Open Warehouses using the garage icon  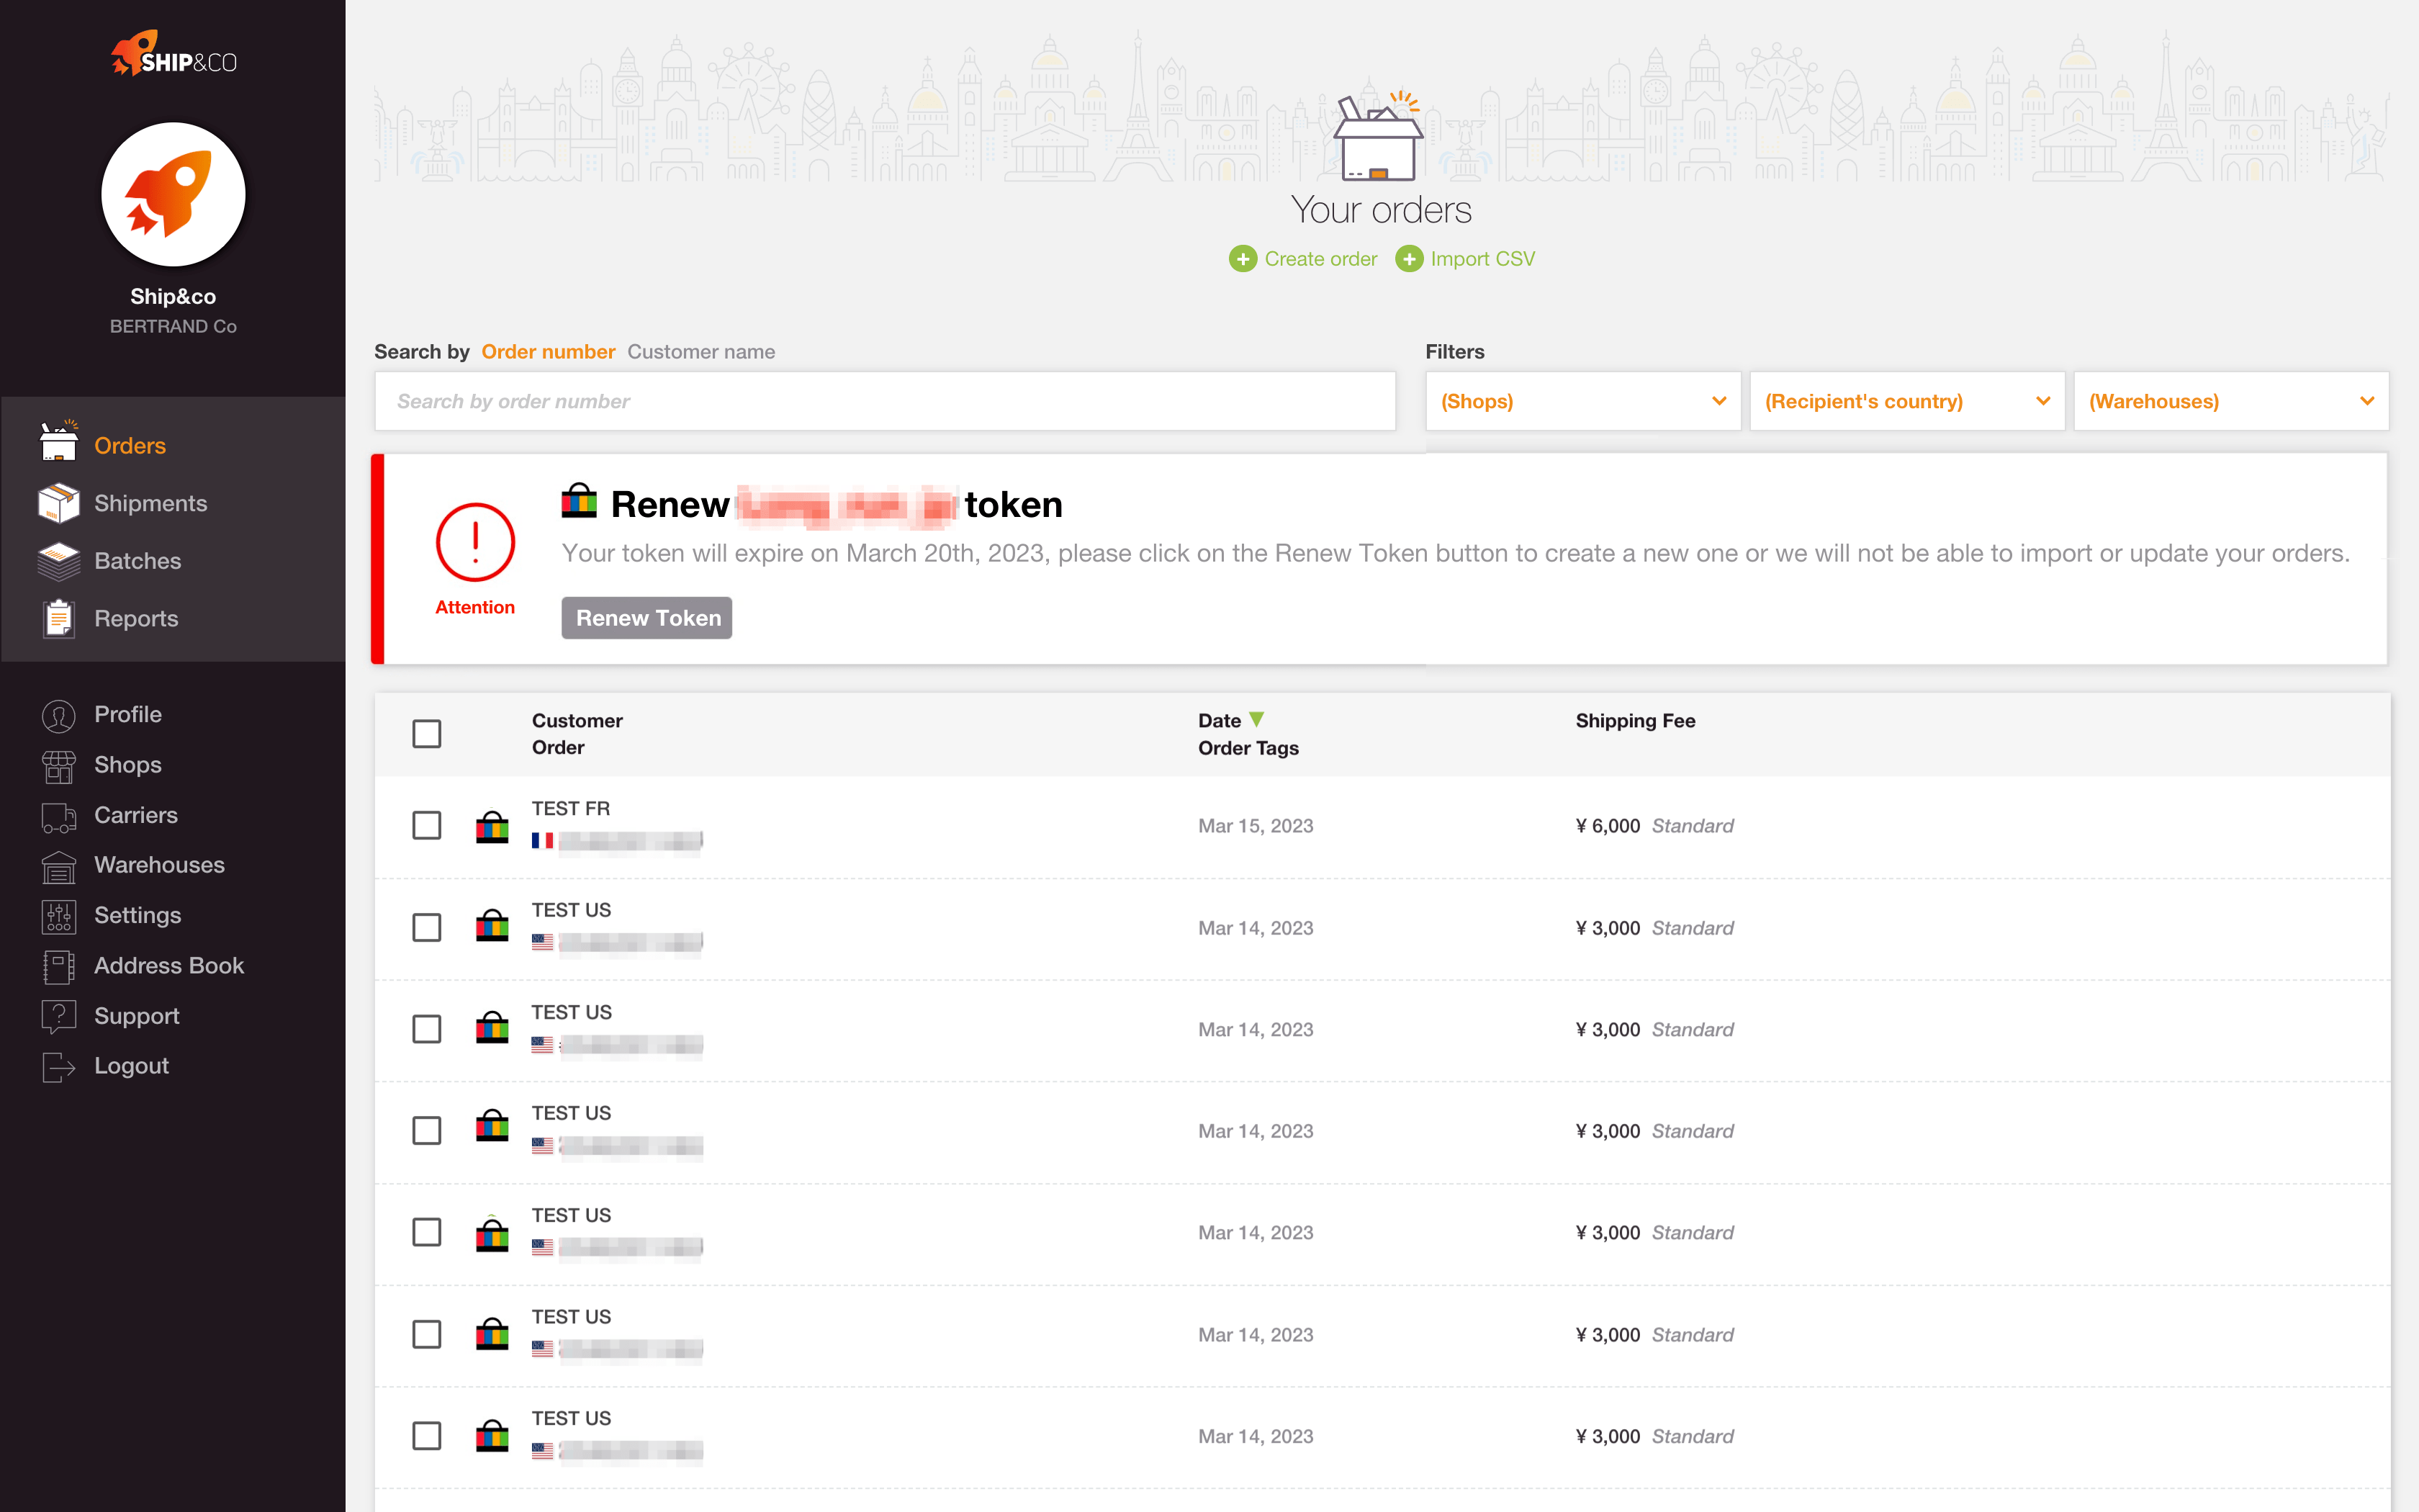point(58,866)
